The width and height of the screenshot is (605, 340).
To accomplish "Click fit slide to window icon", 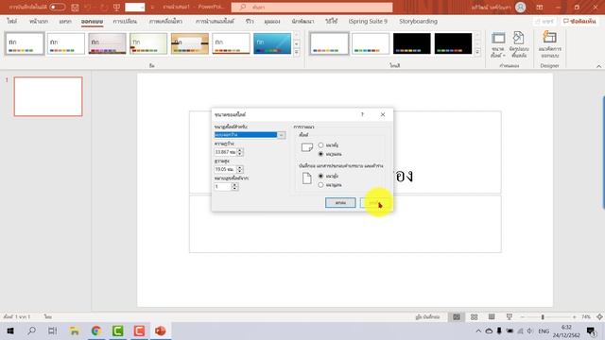I will click(599, 317).
